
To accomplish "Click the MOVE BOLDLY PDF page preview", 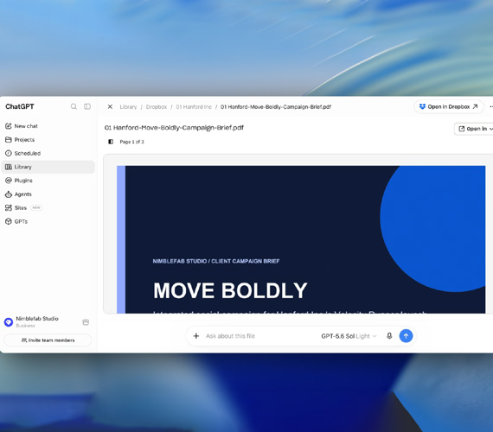I will click(301, 239).
